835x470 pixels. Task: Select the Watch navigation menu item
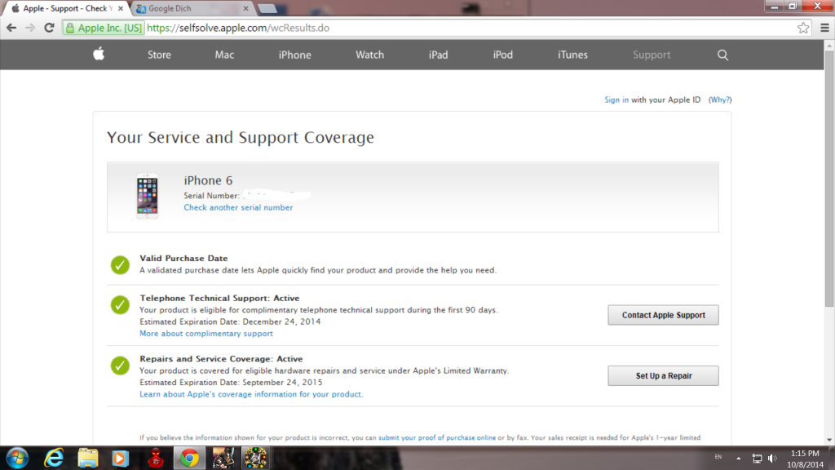[x=369, y=55]
